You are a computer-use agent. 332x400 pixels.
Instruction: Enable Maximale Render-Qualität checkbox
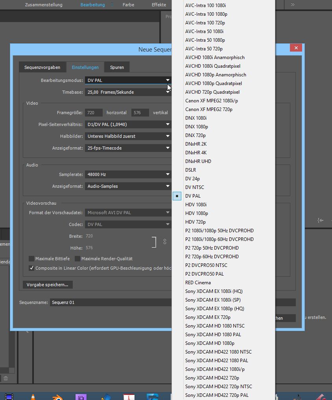pos(77,259)
